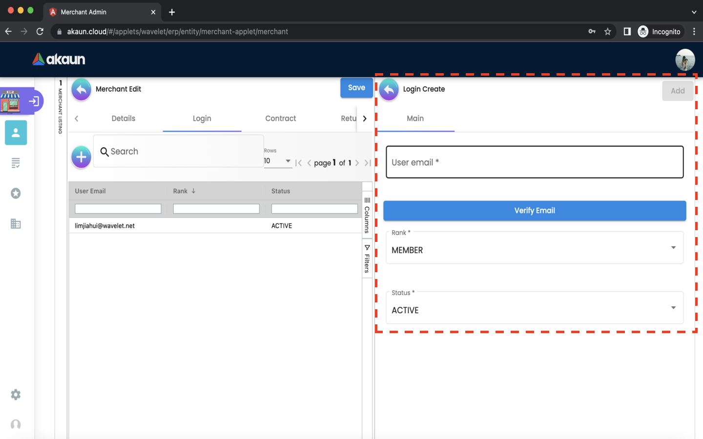The height and width of the screenshot is (439, 703).
Task: Click the Save button
Action: 356,88
